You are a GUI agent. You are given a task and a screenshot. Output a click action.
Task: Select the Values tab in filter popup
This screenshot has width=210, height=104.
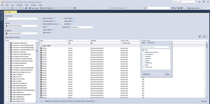click(x=143, y=43)
